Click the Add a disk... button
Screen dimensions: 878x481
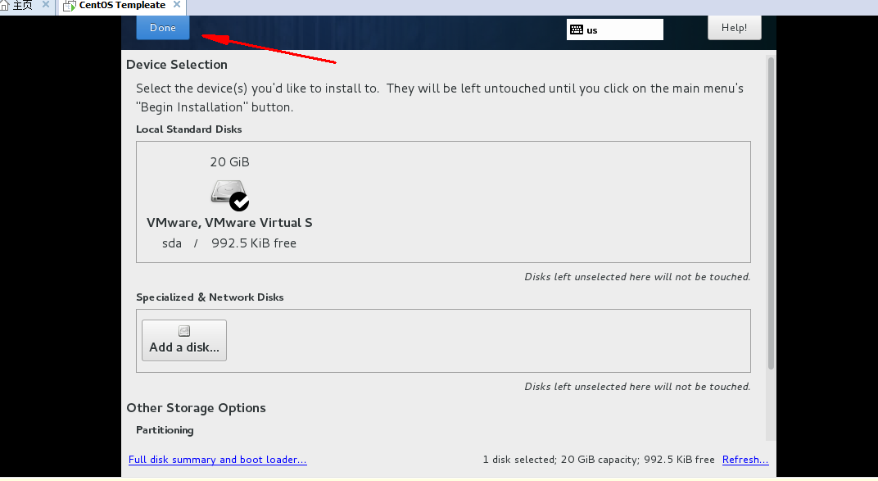coord(184,340)
